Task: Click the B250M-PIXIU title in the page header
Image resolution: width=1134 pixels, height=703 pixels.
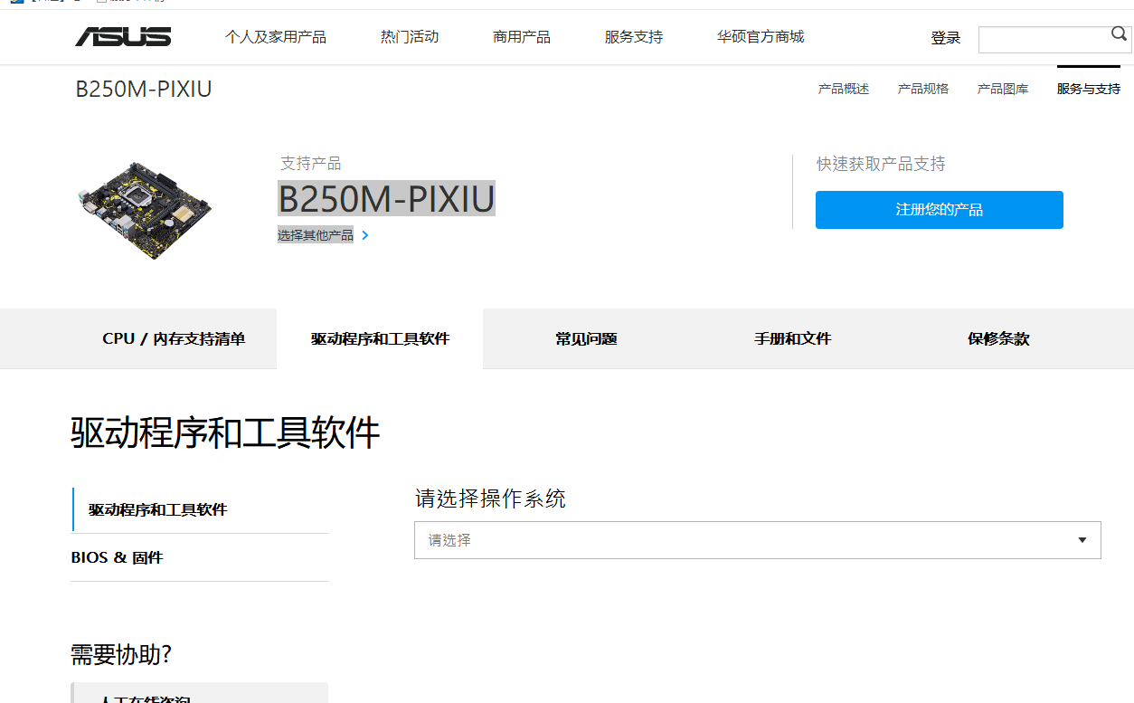Action: coord(144,90)
